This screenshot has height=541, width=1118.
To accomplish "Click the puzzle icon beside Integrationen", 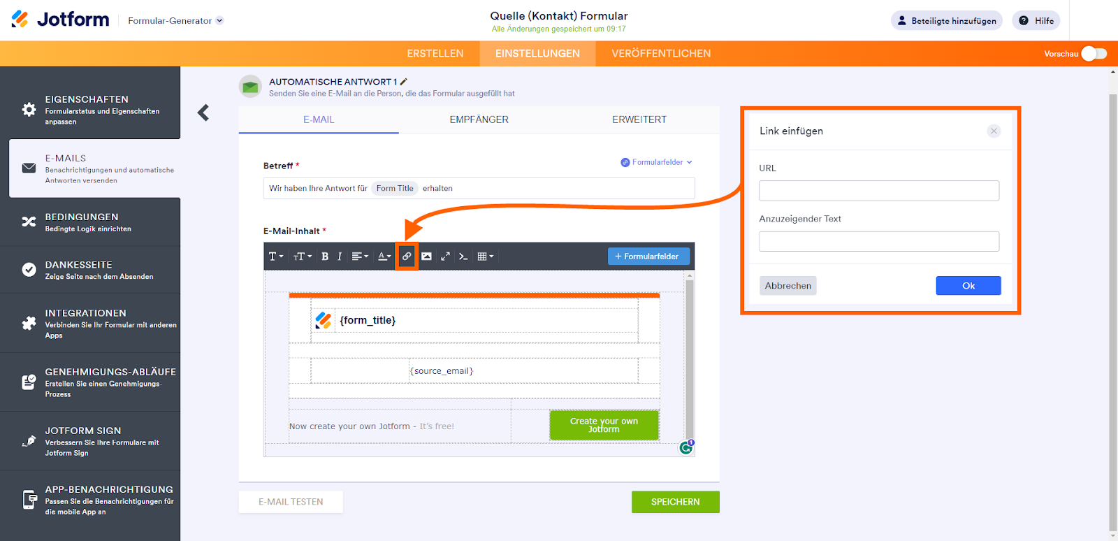I will (x=29, y=323).
